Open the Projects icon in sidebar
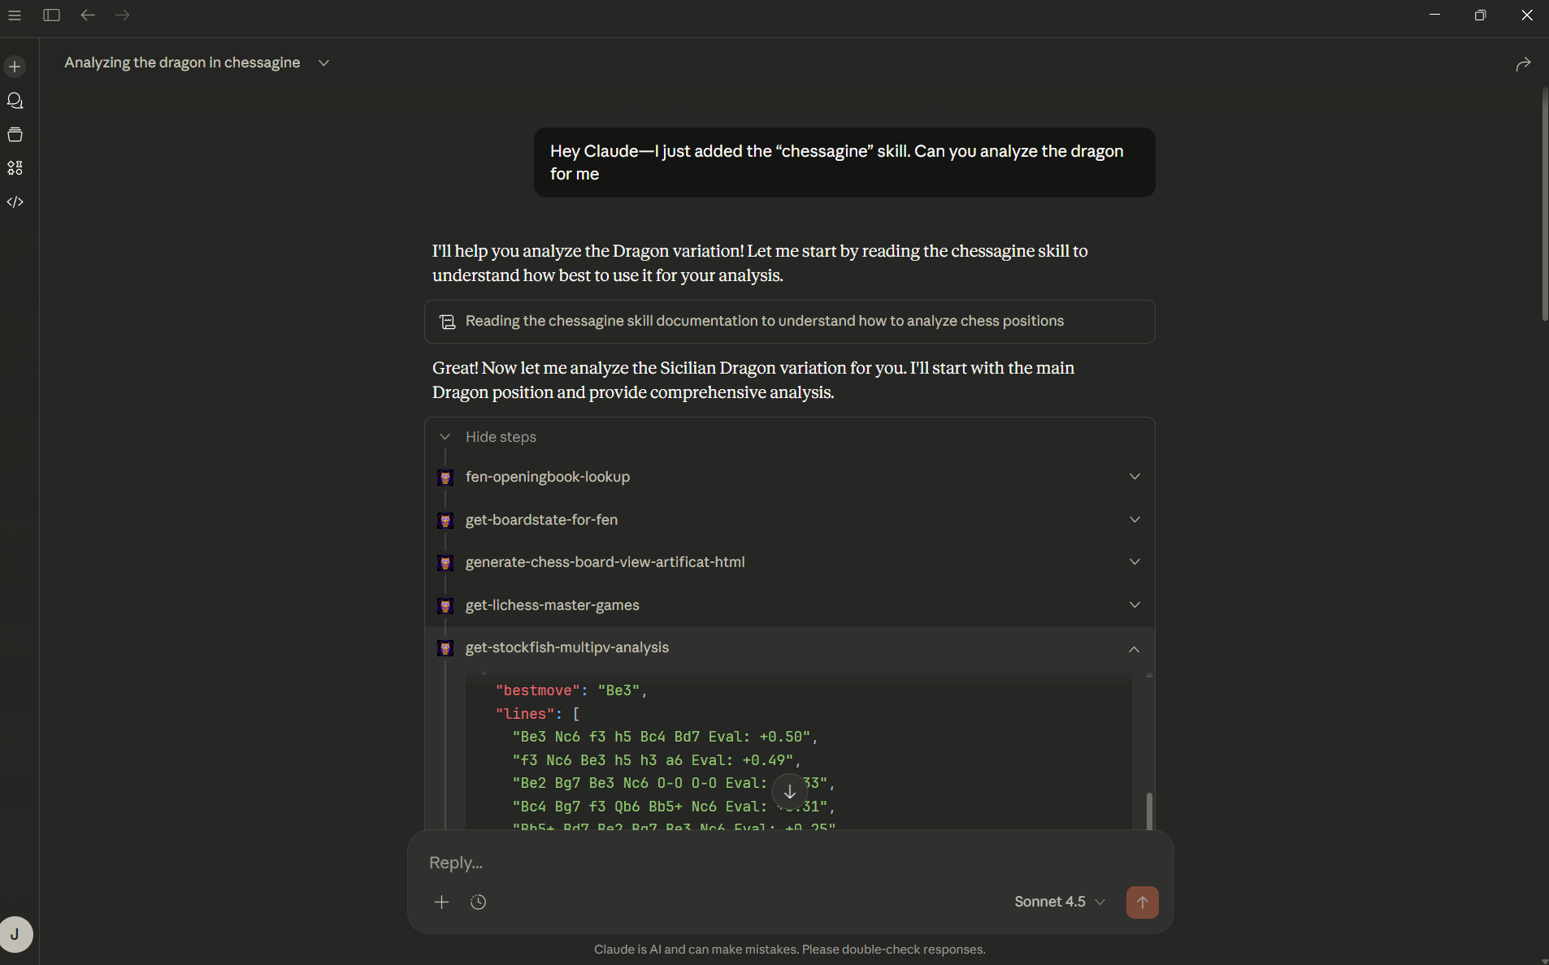 click(x=15, y=135)
